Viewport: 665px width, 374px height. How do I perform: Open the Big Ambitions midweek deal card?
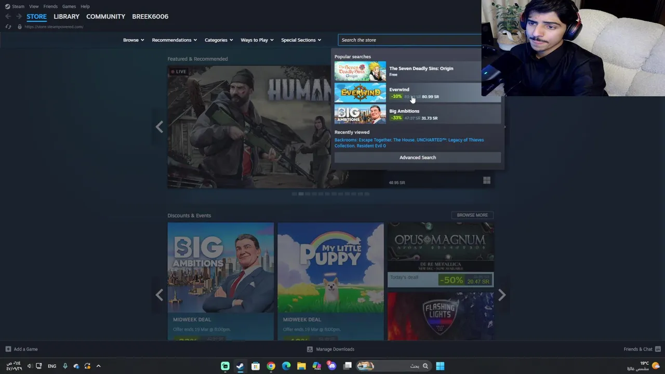coord(220,282)
